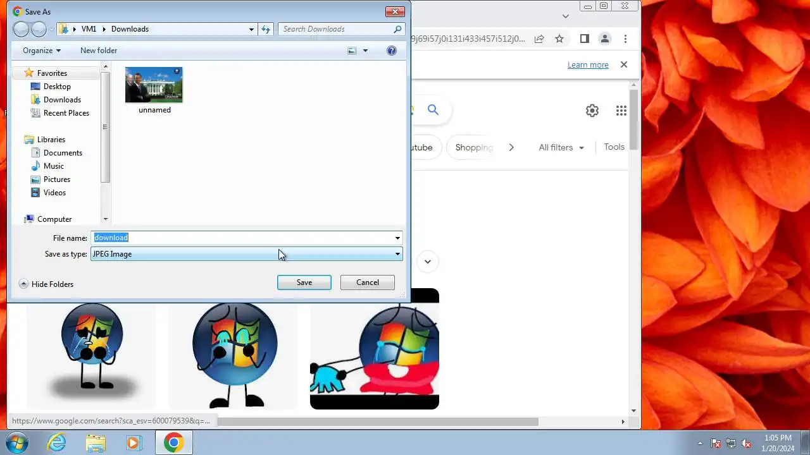Click the Cancel button
The width and height of the screenshot is (810, 455).
(368, 282)
